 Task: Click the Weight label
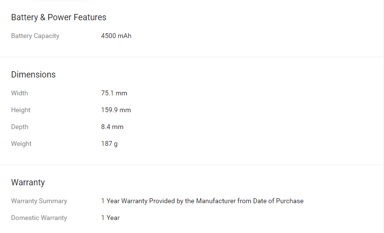click(x=21, y=143)
